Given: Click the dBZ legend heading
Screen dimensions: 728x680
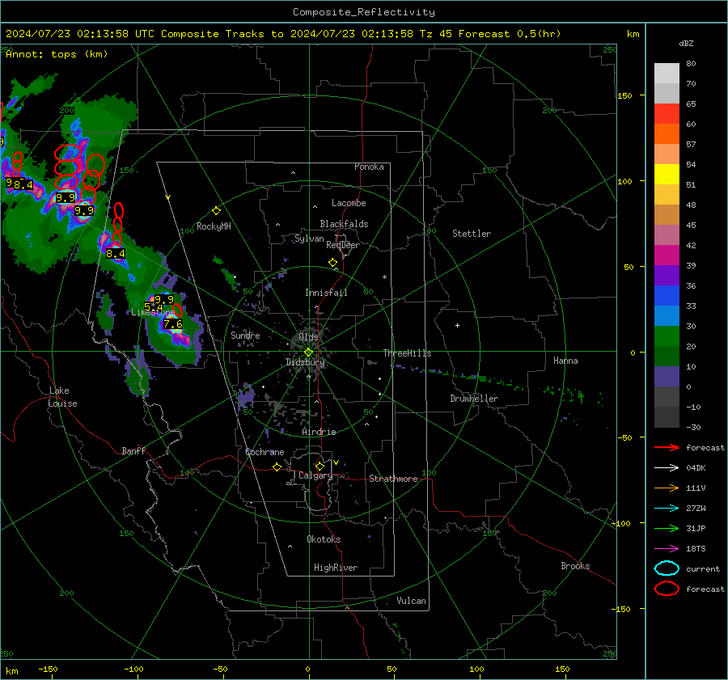Looking at the screenshot, I should (686, 44).
